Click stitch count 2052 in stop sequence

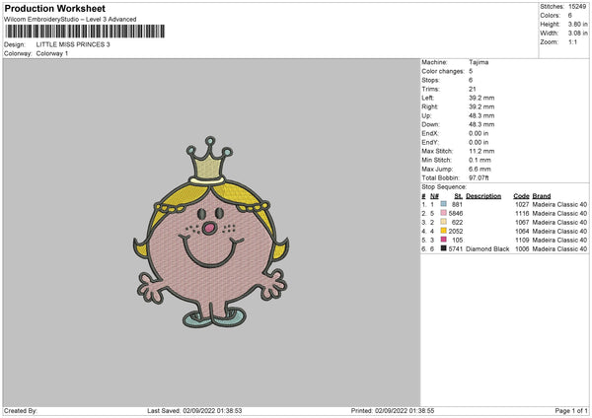(x=455, y=231)
